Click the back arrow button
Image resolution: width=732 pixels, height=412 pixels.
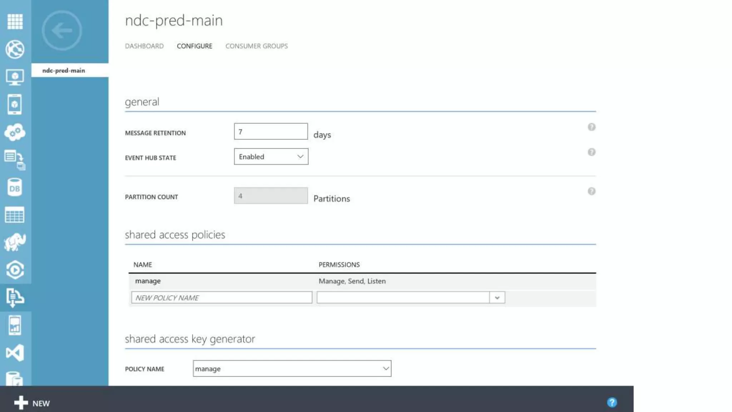point(62,30)
